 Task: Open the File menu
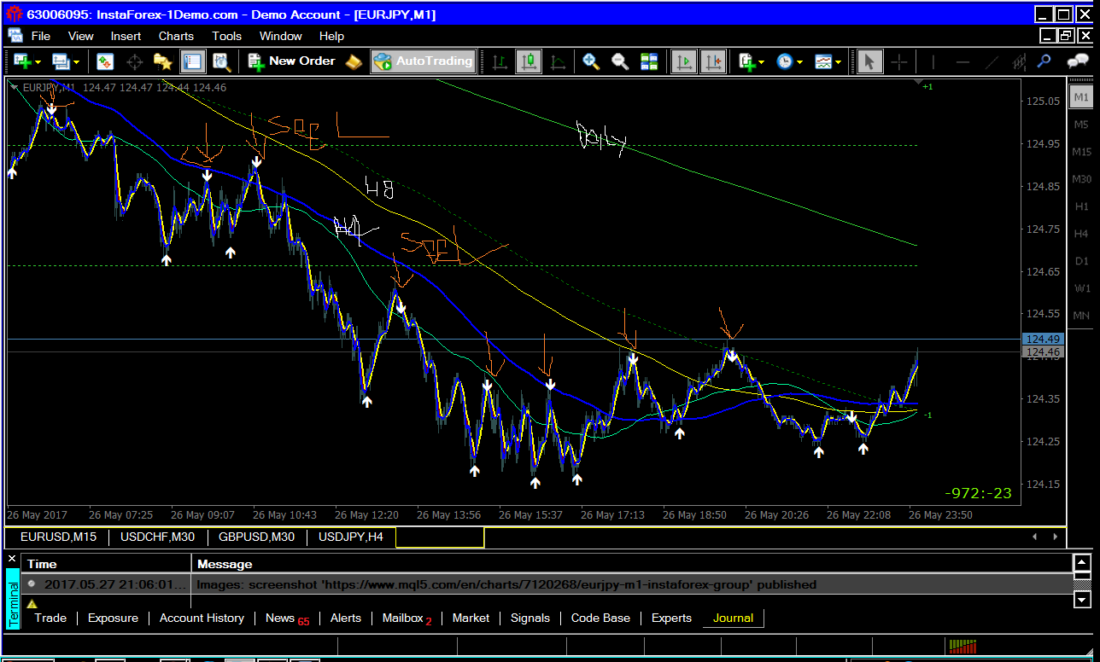pyautogui.click(x=41, y=36)
